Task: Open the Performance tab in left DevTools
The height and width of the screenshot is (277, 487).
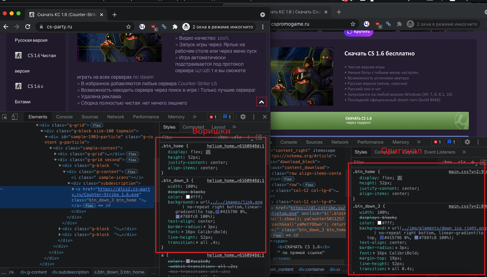Action: point(146,117)
